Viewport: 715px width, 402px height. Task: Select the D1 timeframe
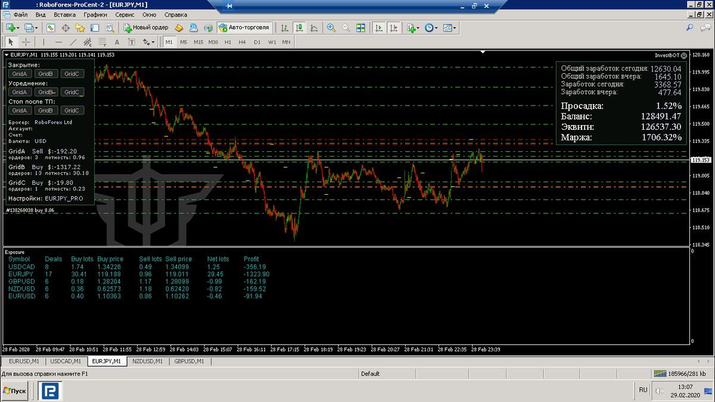click(257, 42)
